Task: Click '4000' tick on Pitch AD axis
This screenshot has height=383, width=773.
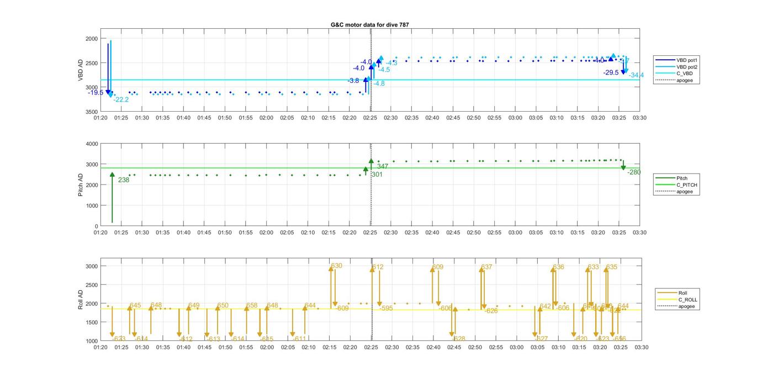Action: 91,144
